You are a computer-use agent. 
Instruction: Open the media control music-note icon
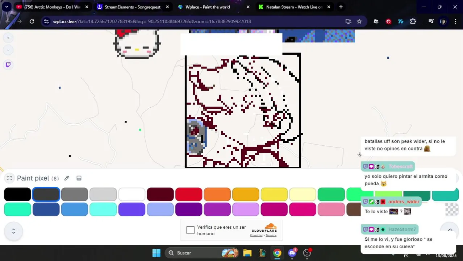431,21
